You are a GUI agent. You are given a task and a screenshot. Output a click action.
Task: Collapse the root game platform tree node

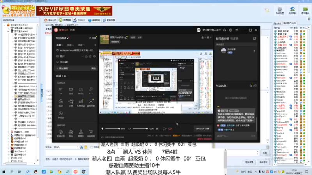tap(4, 25)
